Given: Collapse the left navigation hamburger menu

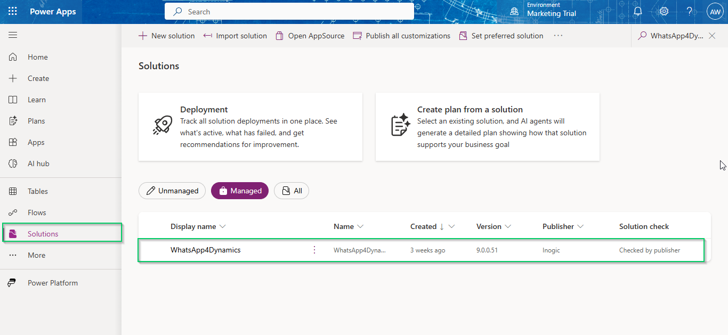Looking at the screenshot, I should click(x=13, y=35).
